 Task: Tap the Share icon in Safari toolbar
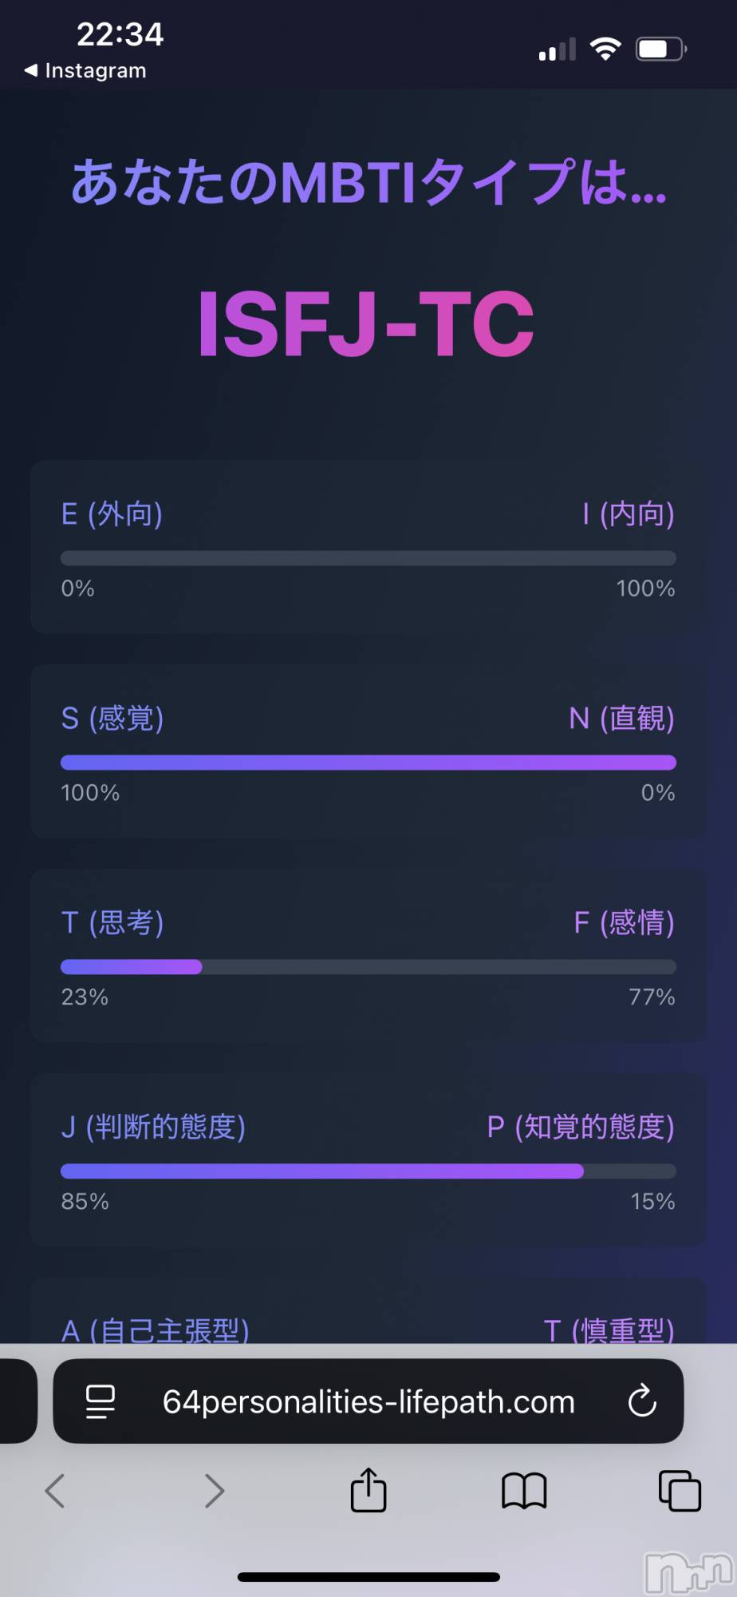coord(368,1490)
